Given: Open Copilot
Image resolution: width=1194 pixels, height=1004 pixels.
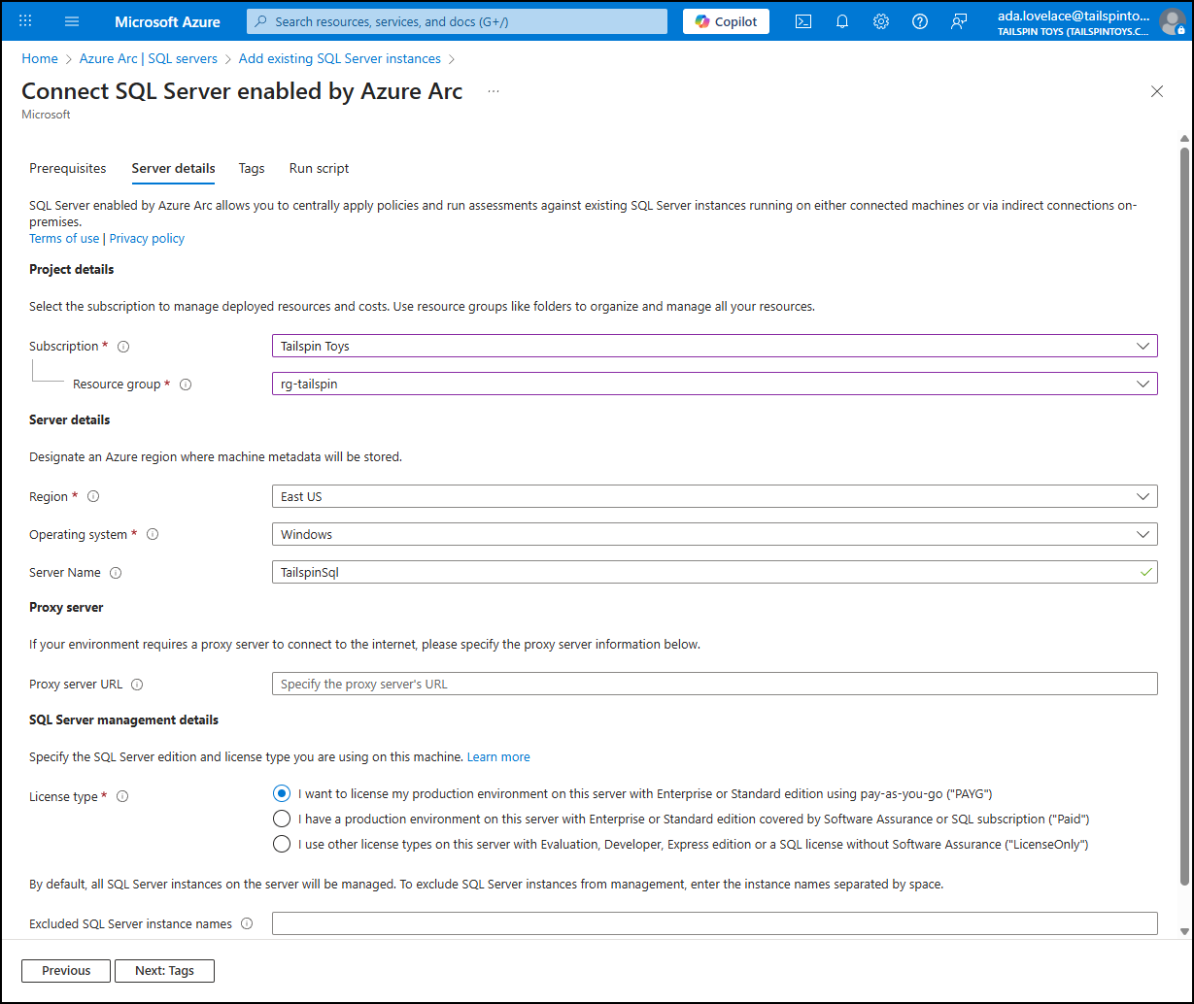Looking at the screenshot, I should click(x=726, y=20).
